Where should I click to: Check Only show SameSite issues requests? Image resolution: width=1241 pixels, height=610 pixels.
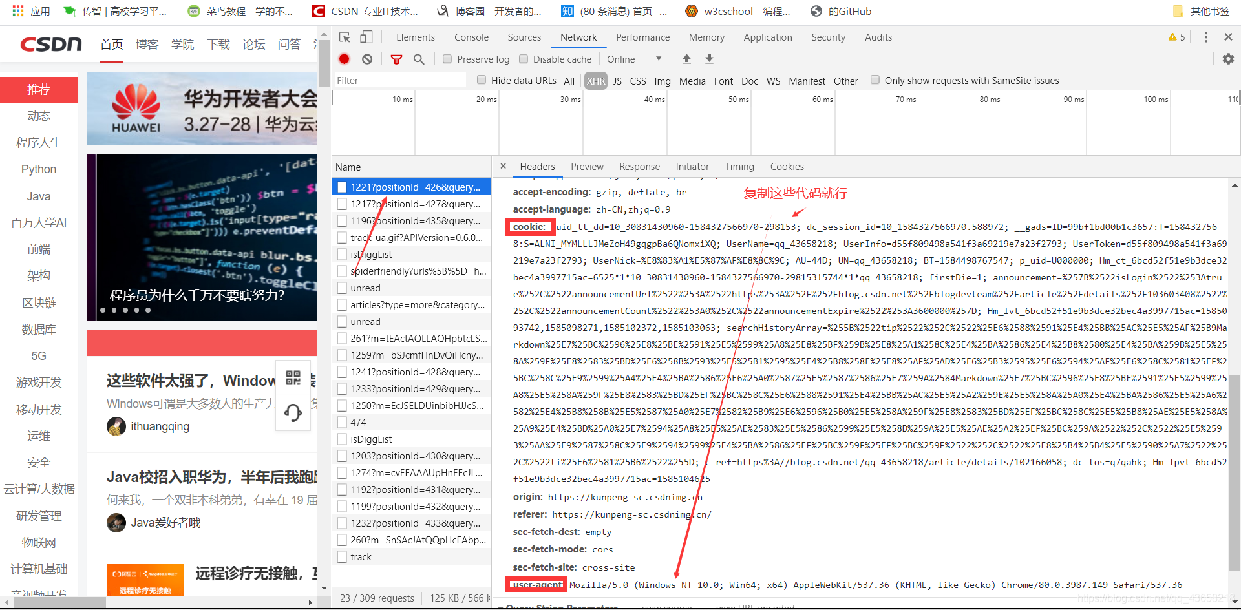pyautogui.click(x=875, y=80)
